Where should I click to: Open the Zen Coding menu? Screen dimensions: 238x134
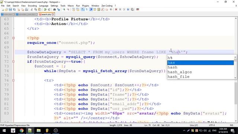pos(107,6)
